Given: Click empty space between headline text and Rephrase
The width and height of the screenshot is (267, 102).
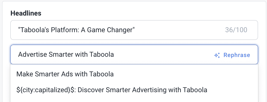Looking at the screenshot, I should pyautogui.click(x=164, y=55).
